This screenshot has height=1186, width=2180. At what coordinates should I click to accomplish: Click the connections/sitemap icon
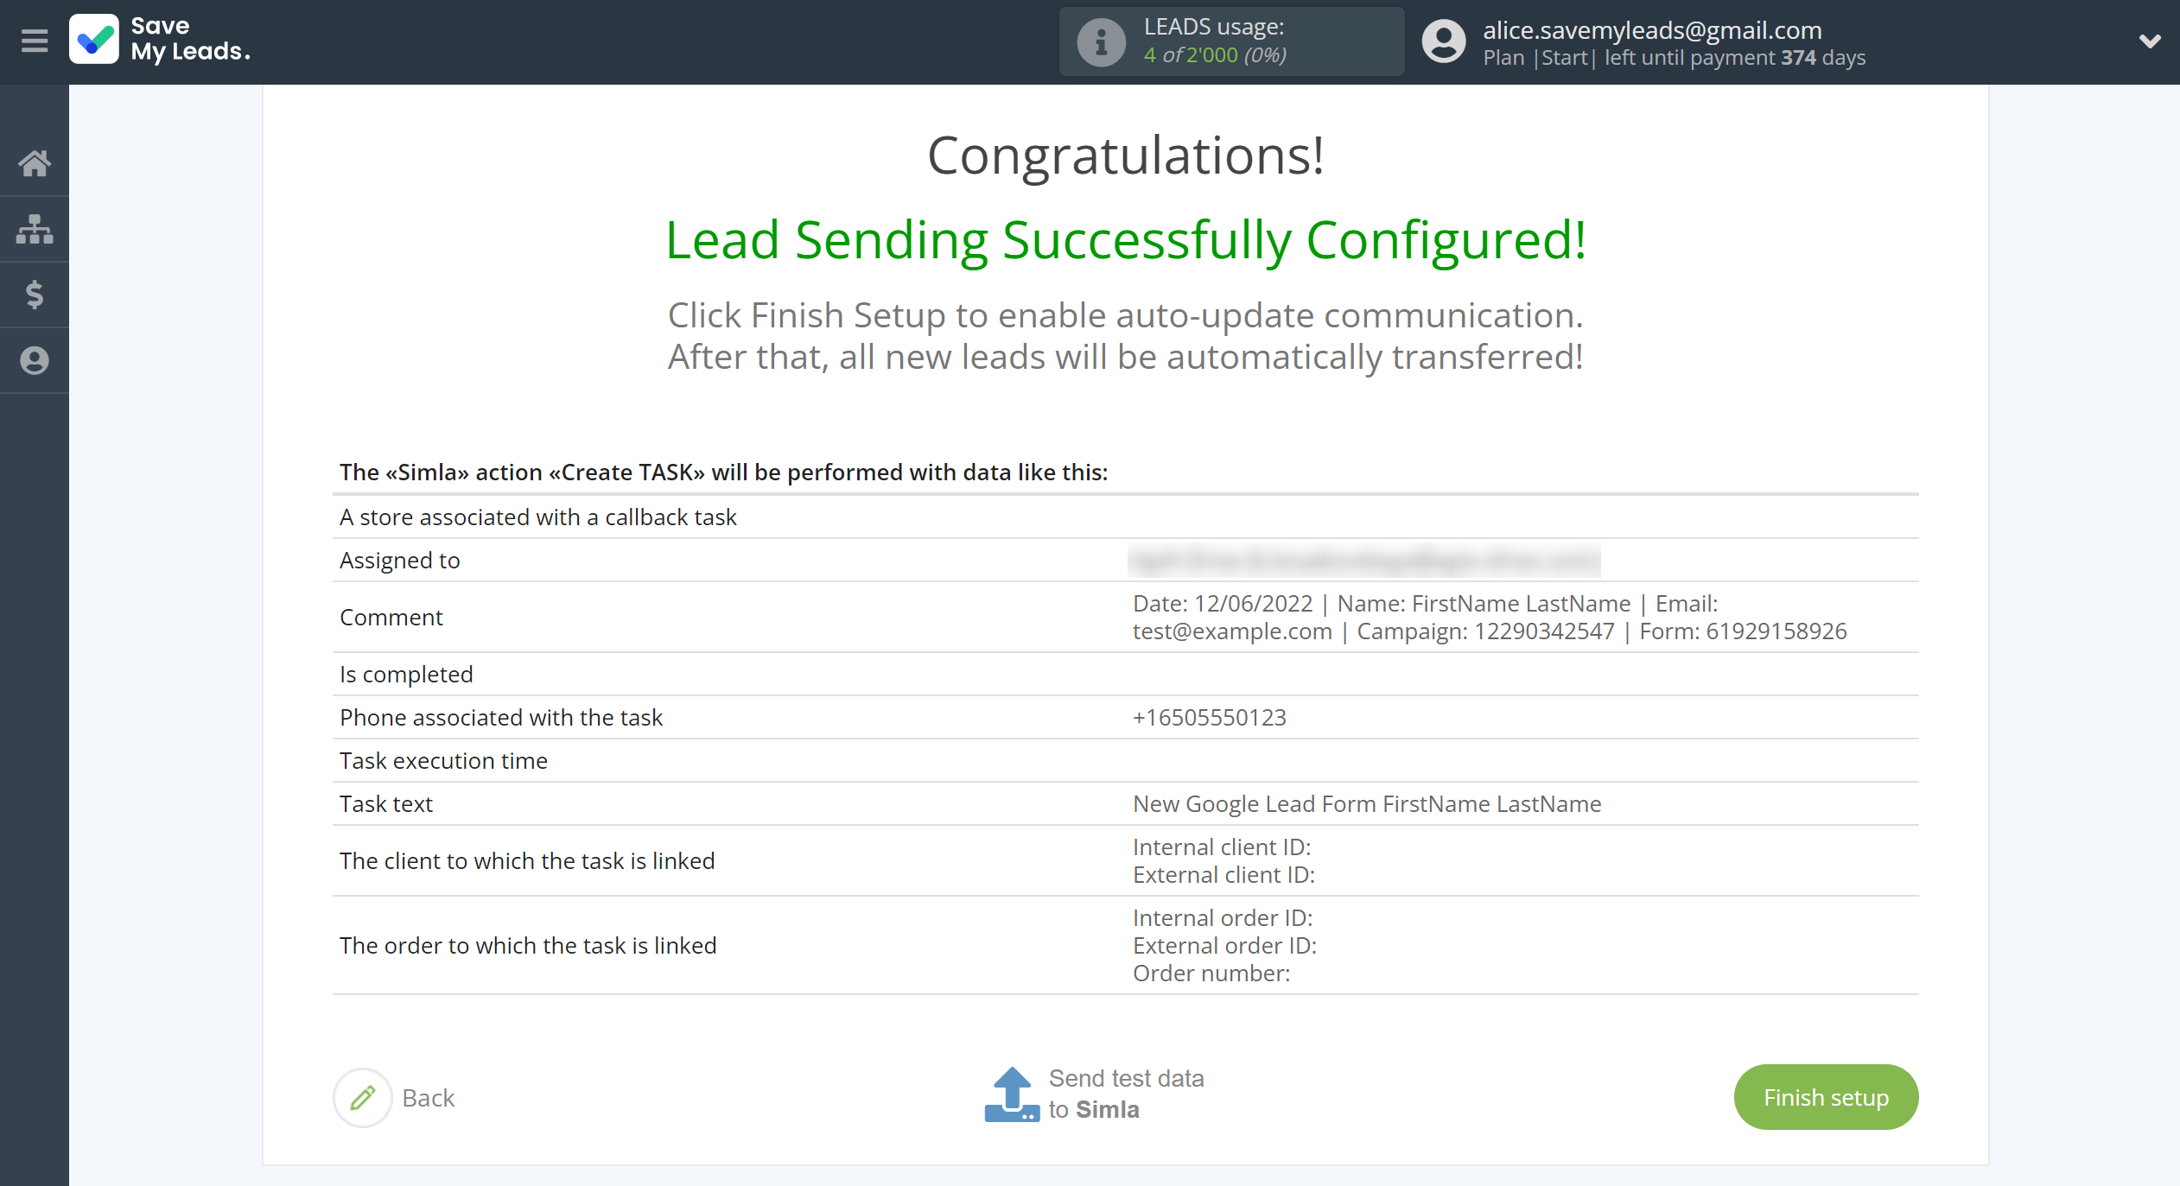(x=35, y=226)
